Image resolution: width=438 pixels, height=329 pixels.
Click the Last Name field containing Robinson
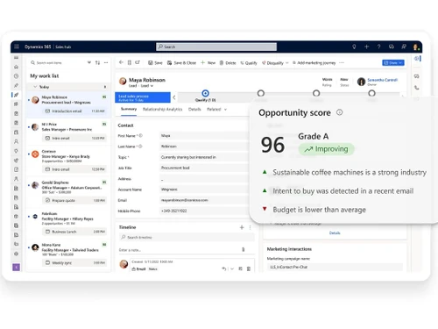click(x=204, y=147)
